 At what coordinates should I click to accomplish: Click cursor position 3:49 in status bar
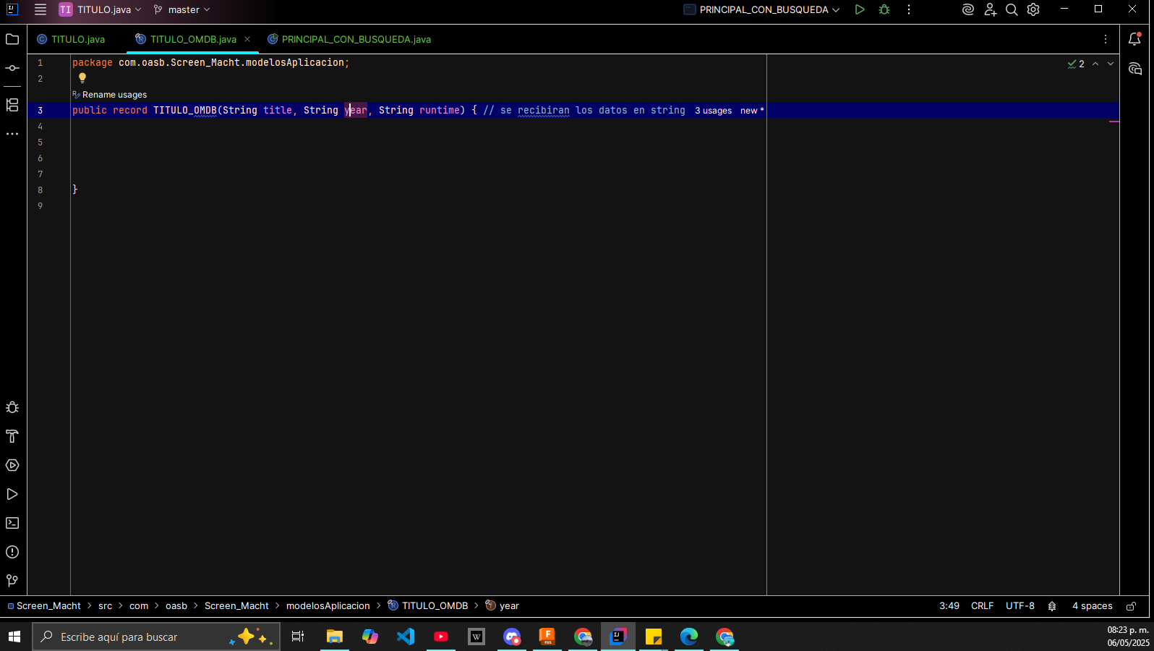pyautogui.click(x=949, y=606)
